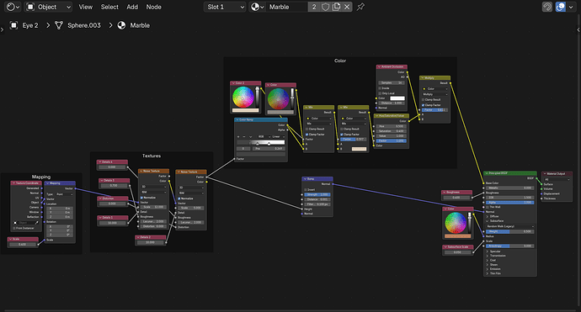Collapse the Subsurface panel in Principled BSDF

click(488, 221)
